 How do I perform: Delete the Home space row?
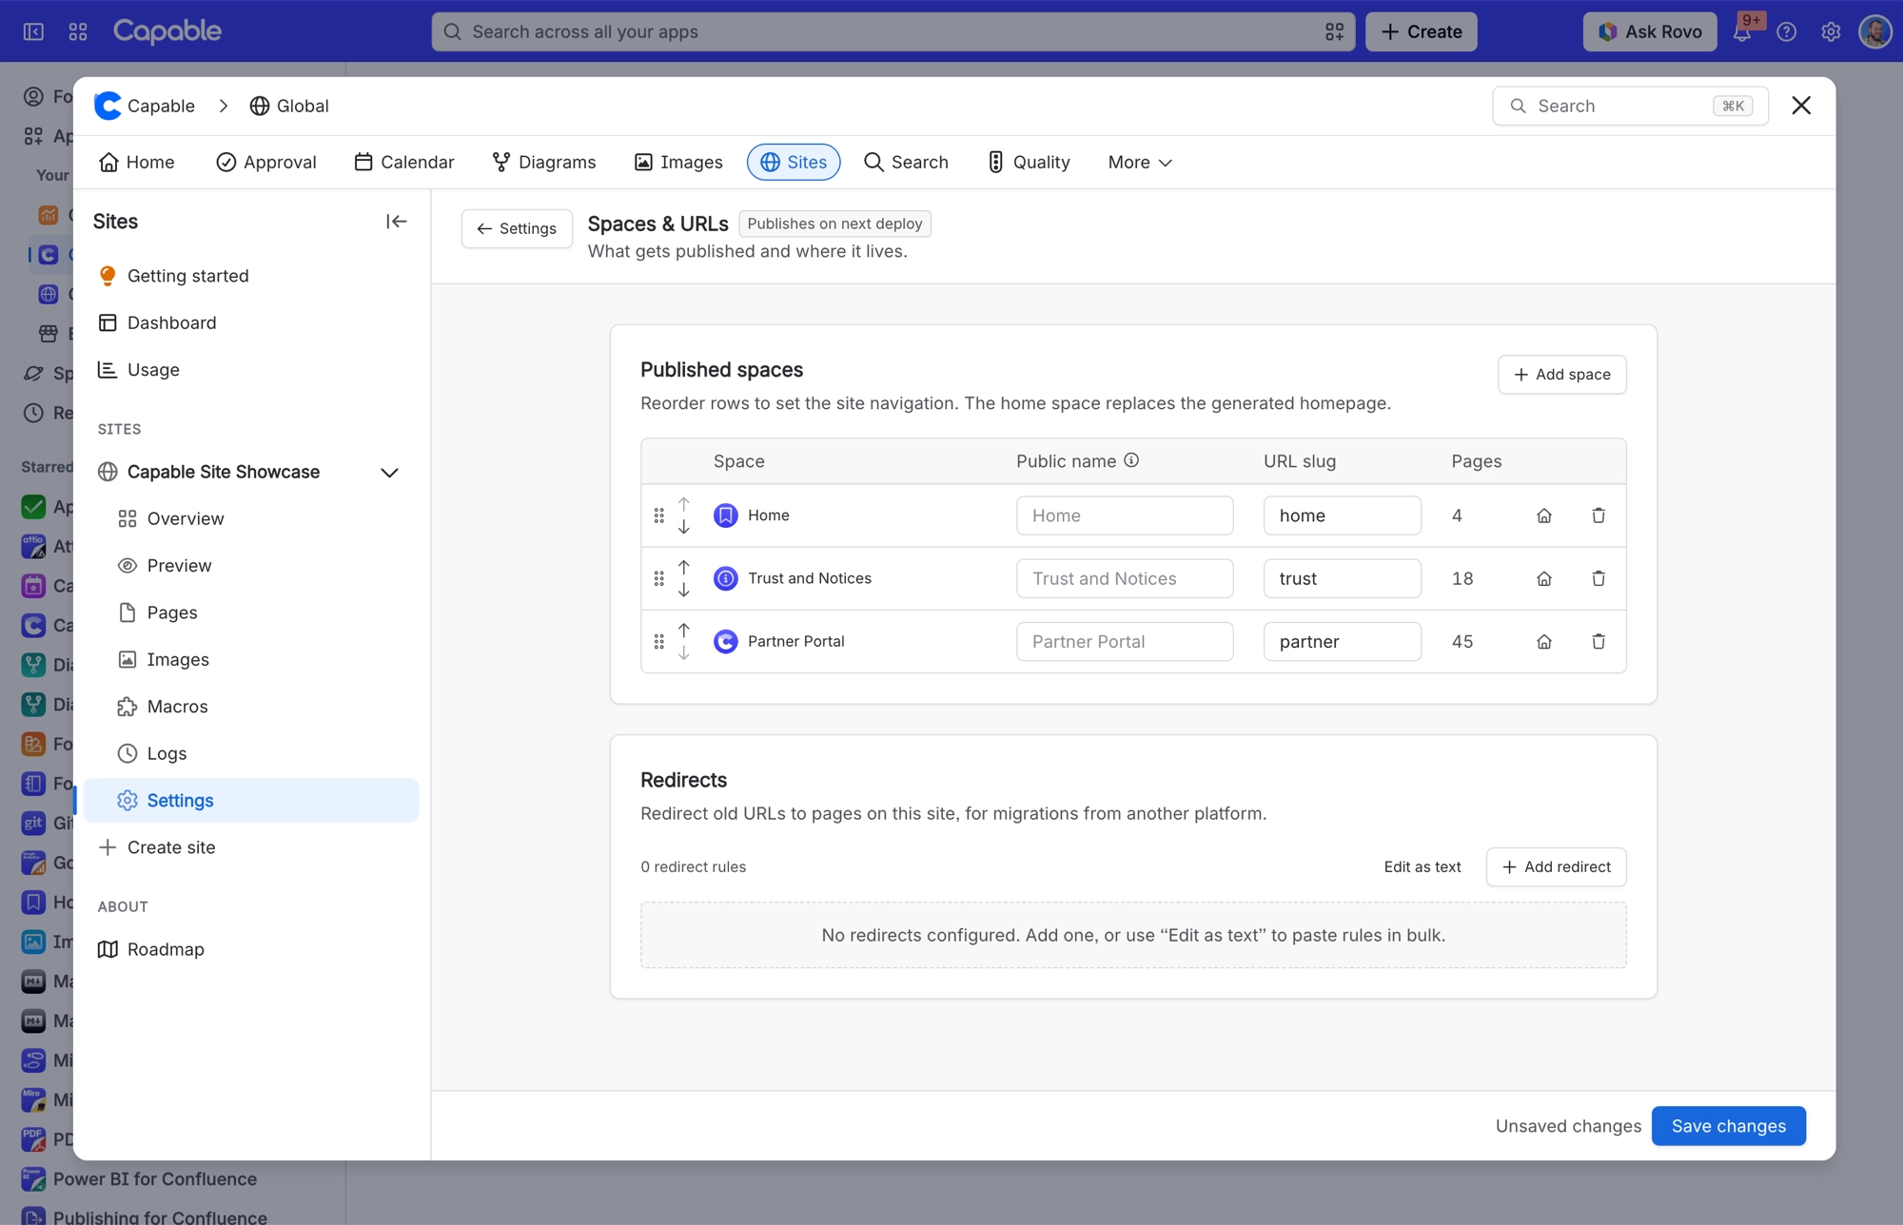coord(1599,515)
